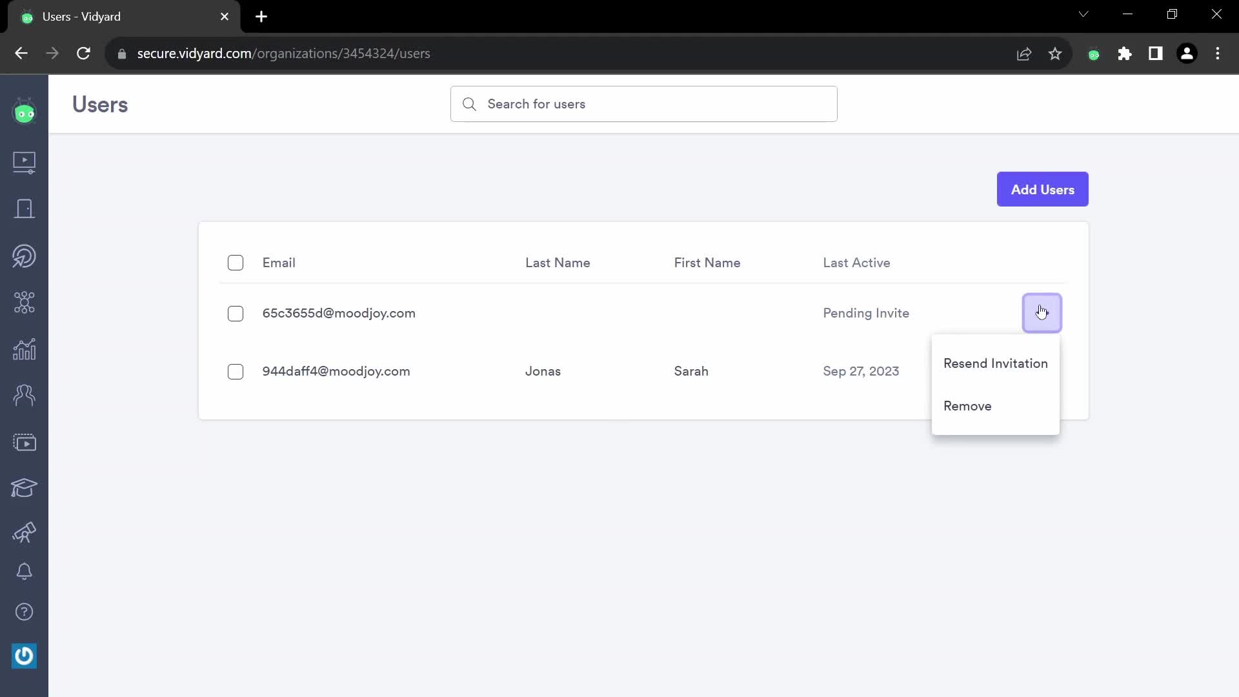Open the teams/groups icon in sidebar
This screenshot has height=697, width=1239.
24,394
